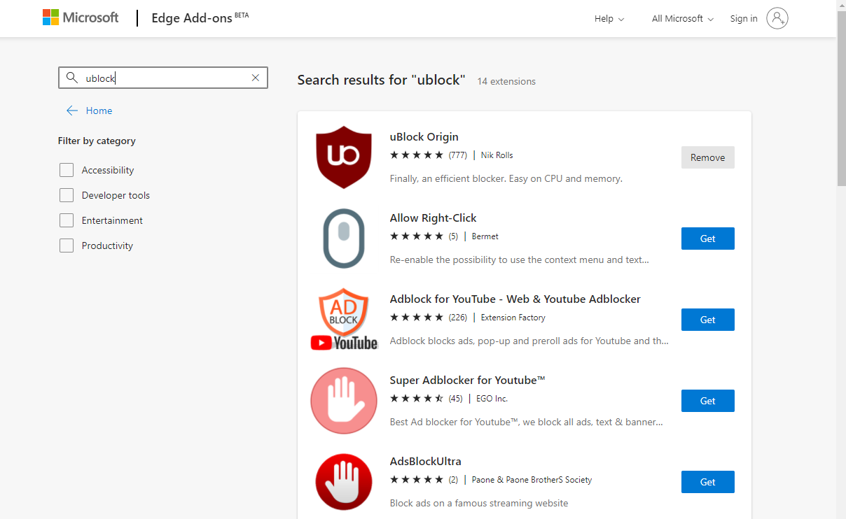Open the Super Adblocker hand icon
Viewport: 846px width, 519px height.
click(344, 401)
